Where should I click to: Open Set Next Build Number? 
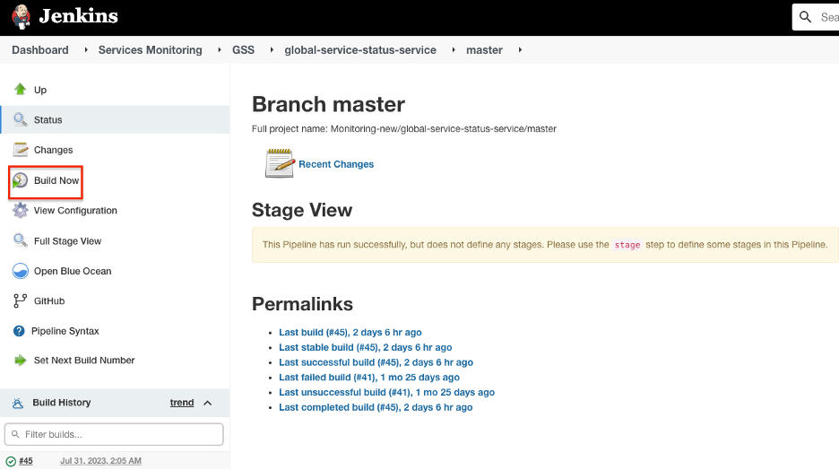84,361
